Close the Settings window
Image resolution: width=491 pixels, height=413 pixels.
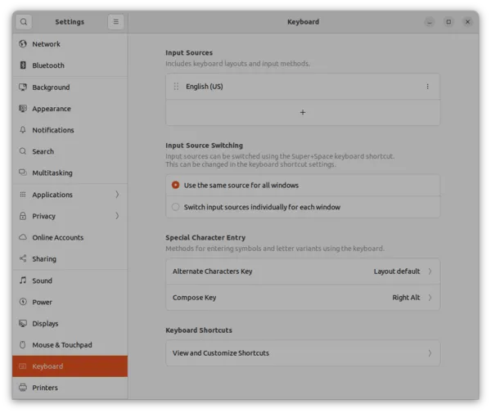pyautogui.click(x=467, y=22)
